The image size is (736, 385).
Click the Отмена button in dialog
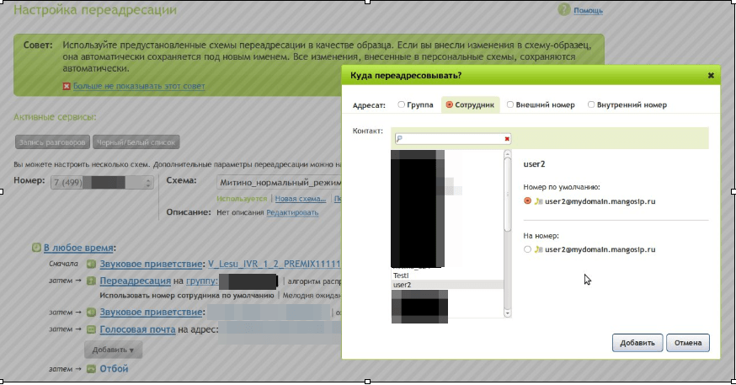point(688,343)
